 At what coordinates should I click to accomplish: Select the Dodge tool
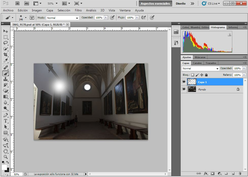point(6,108)
